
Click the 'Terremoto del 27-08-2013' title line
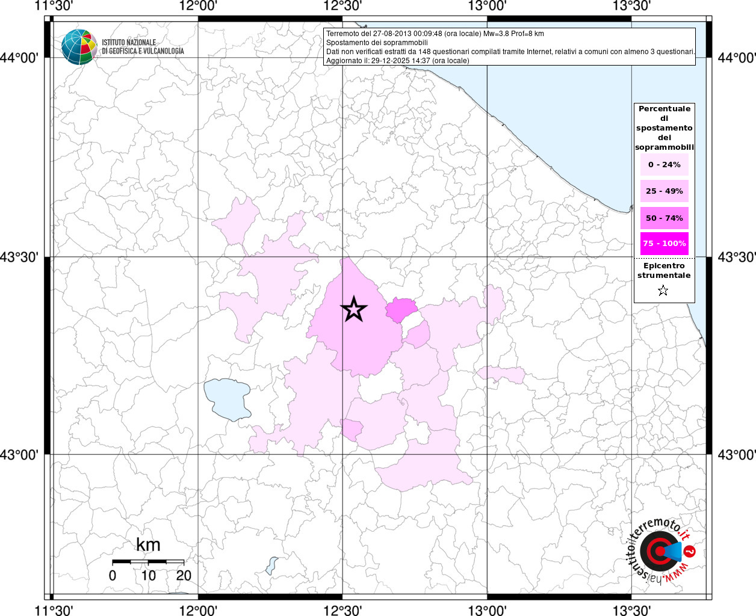[435, 34]
